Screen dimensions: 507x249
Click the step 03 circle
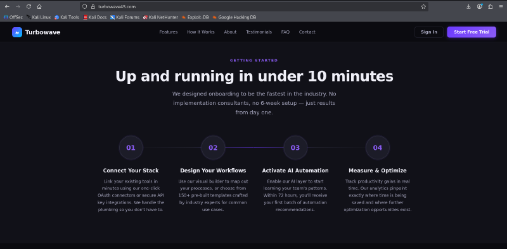(295, 148)
